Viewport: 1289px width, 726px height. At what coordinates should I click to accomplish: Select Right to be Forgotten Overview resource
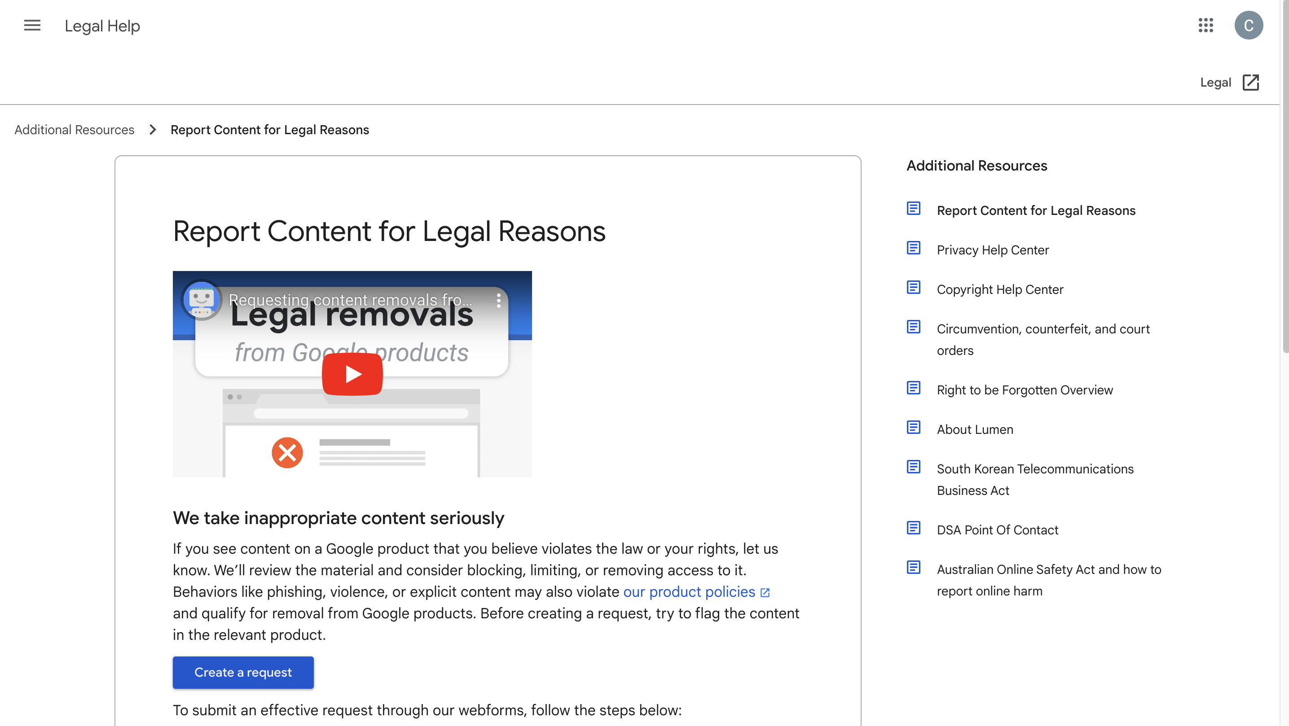coord(1025,389)
